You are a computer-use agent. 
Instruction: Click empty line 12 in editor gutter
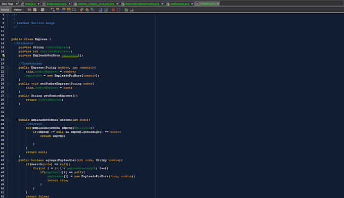pyautogui.click(x=3, y=35)
